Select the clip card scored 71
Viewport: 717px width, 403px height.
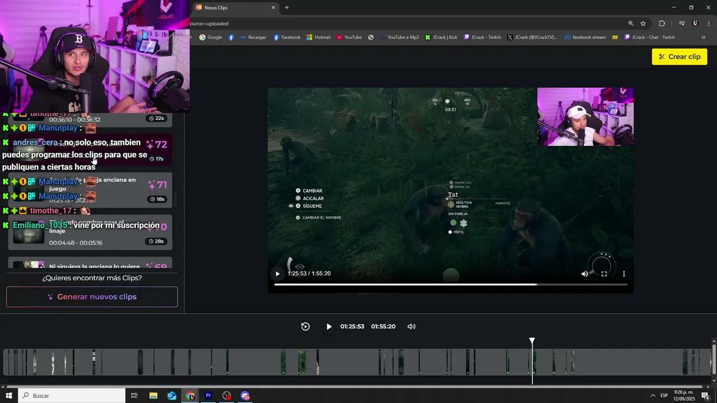pyautogui.click(x=90, y=190)
